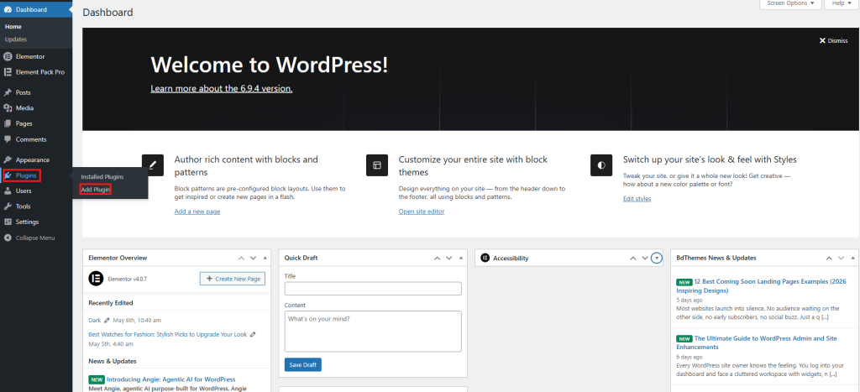
Task: Click the Pages icon in sidebar
Action: [8, 123]
